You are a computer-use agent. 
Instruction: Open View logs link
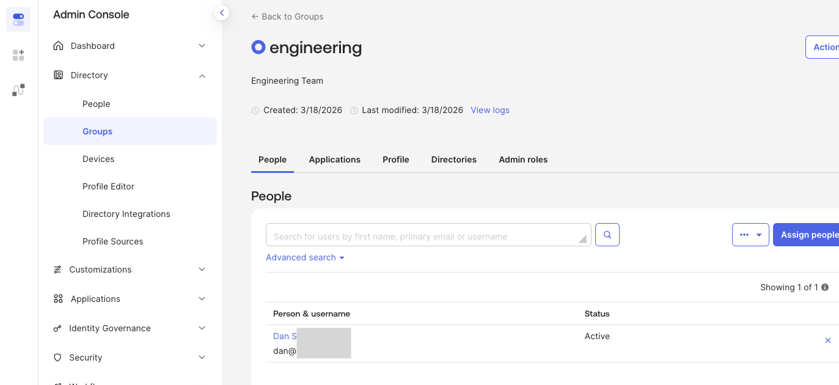490,110
